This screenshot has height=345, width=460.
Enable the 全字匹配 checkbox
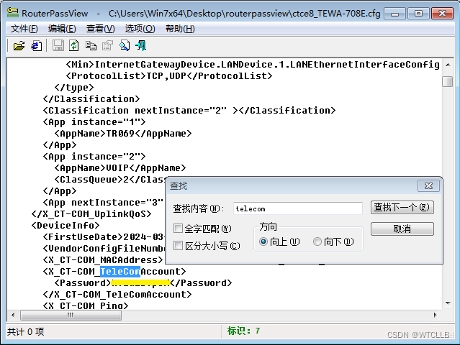[x=178, y=228]
